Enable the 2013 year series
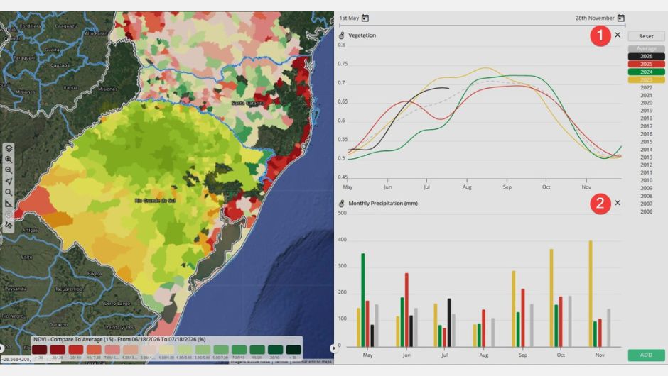The width and height of the screenshot is (668, 376). point(646,157)
